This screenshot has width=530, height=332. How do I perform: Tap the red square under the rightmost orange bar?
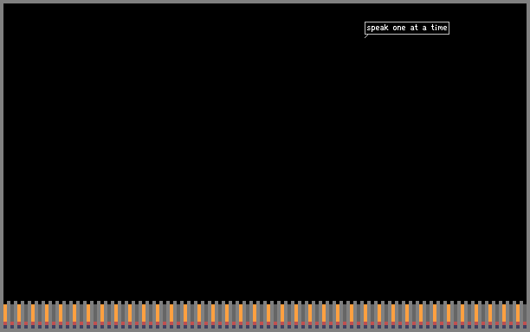tap(518, 323)
